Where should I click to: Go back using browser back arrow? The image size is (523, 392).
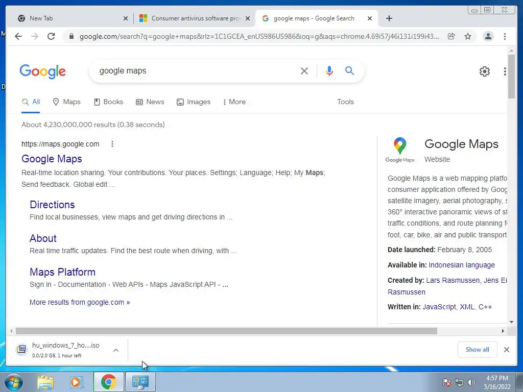[18, 36]
